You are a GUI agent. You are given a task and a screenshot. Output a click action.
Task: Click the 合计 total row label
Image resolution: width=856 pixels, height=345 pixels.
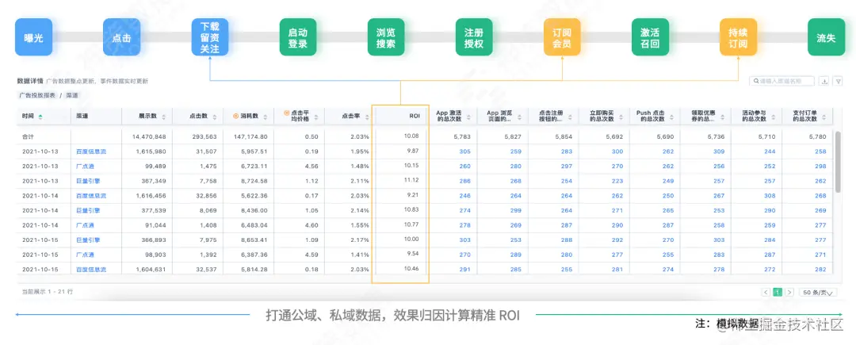[29, 136]
